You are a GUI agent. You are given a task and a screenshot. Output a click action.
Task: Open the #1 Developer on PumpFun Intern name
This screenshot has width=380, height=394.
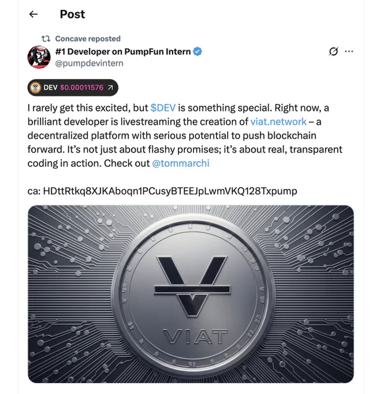coord(123,52)
